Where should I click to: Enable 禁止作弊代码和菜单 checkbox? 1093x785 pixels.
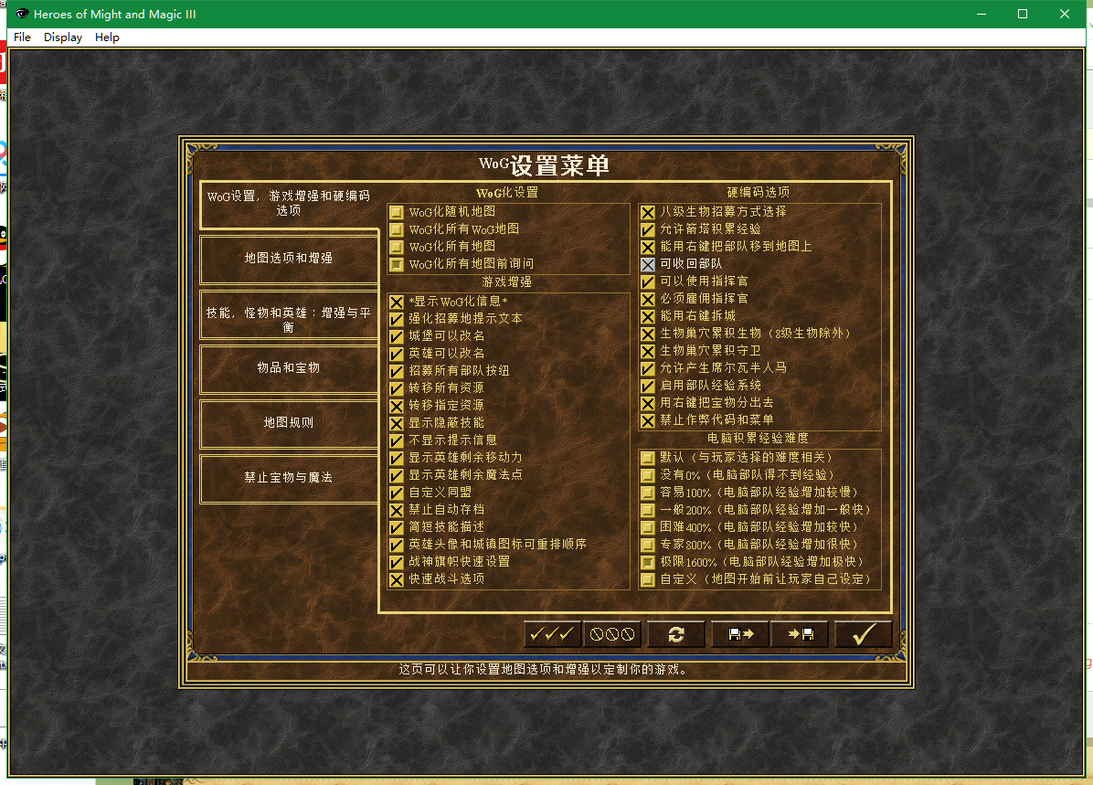click(648, 420)
